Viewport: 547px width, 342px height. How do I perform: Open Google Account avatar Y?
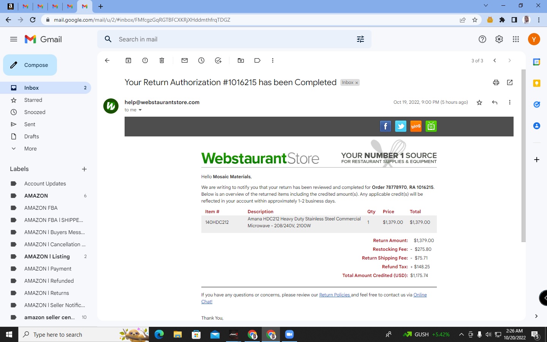(x=534, y=39)
